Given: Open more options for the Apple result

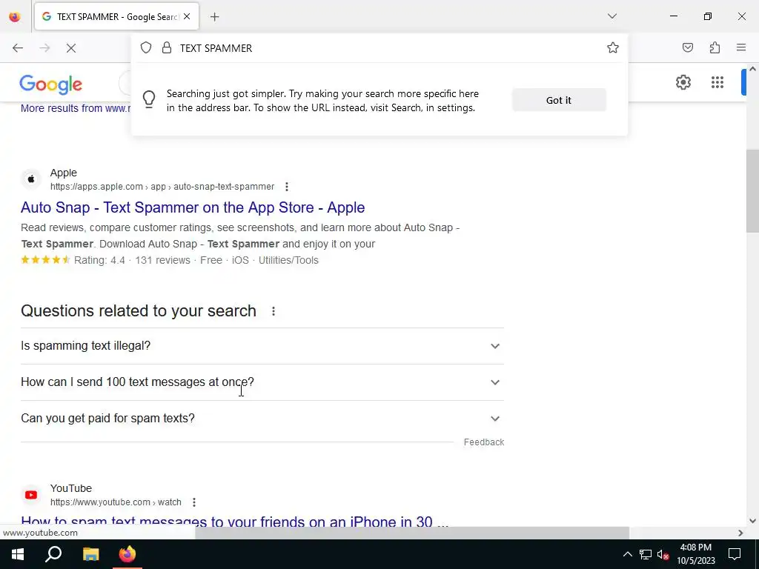Looking at the screenshot, I should click(287, 187).
